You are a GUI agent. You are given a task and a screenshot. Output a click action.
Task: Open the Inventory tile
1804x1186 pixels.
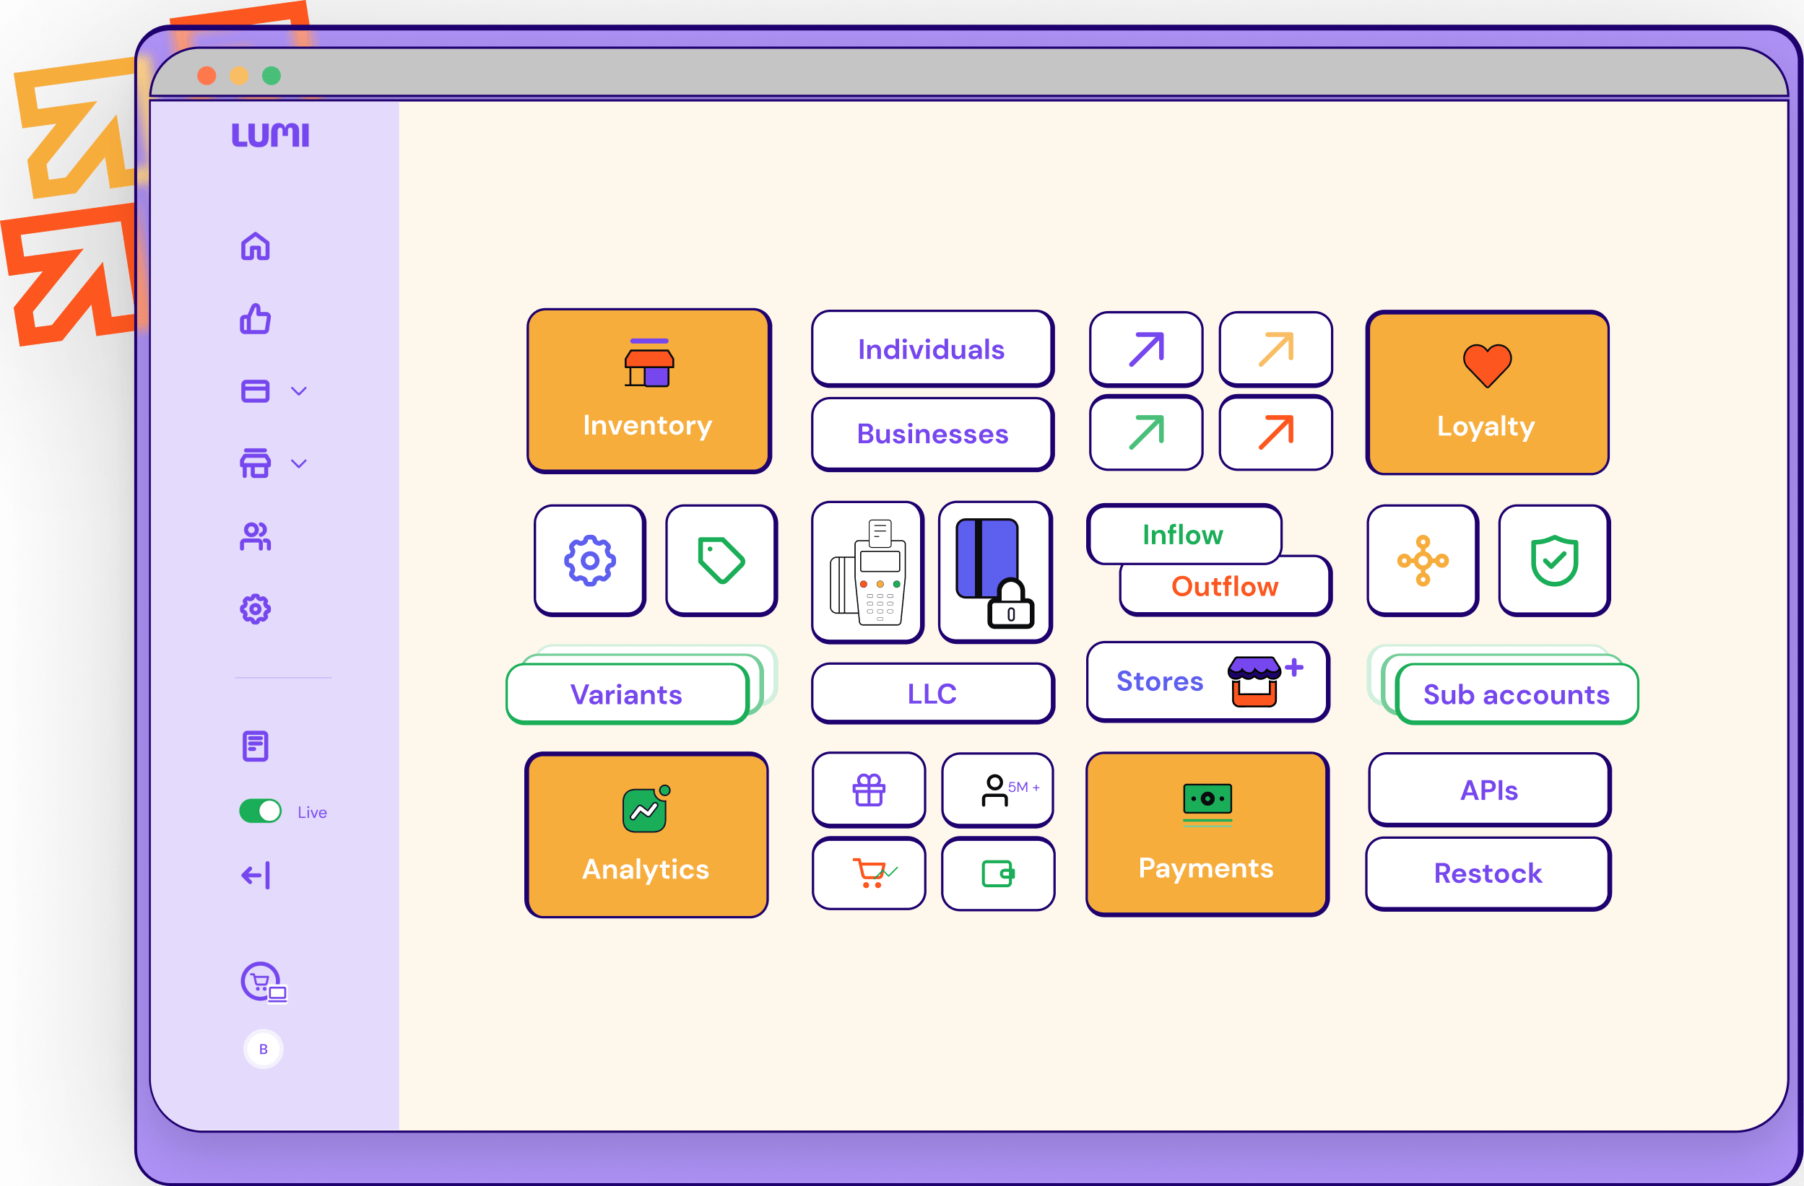[x=648, y=391]
